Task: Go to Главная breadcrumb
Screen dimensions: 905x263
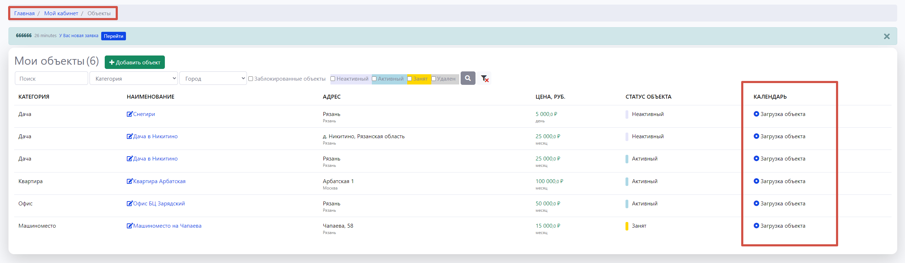Action: click(x=24, y=13)
